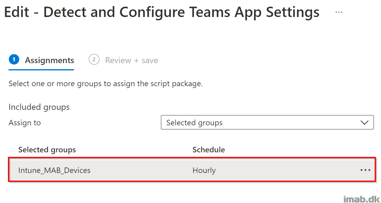Click the step 1 circle icon
Screen dimensions: 381x203
point(14,60)
